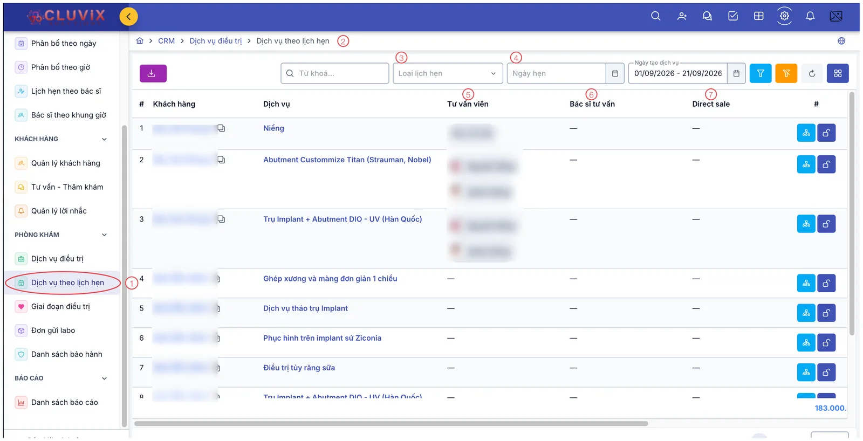This screenshot has height=441, width=863.
Task: Click the copy icon beside customer in row 1
Action: pos(221,128)
